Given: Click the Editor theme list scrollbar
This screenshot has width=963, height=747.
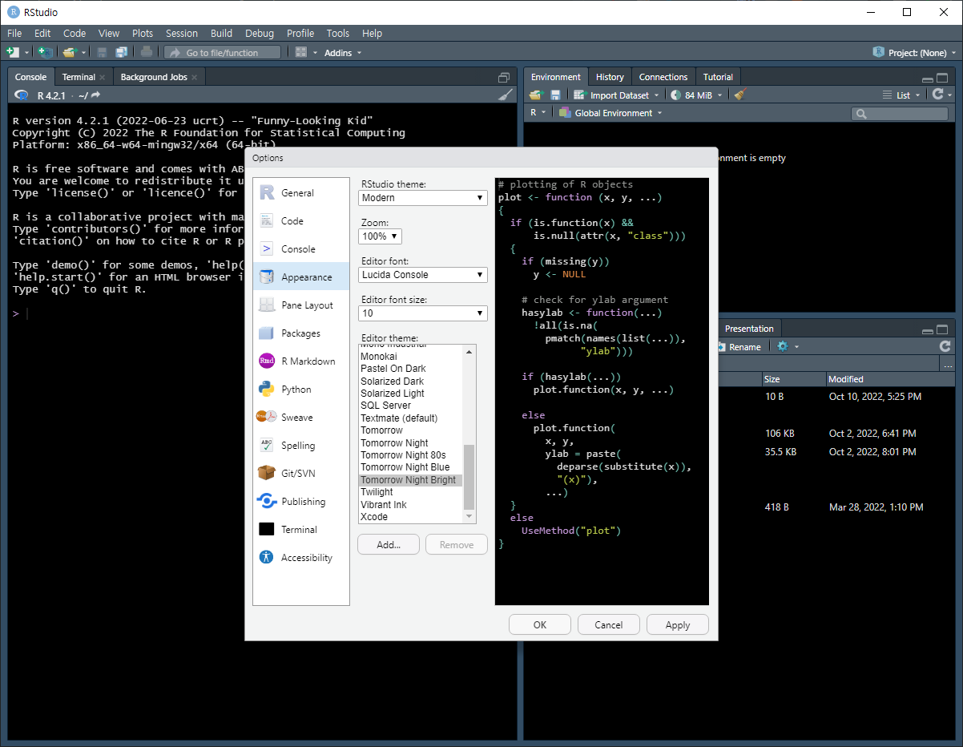Looking at the screenshot, I should point(469,477).
